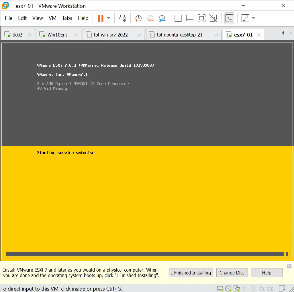Click the VMware Workstation app logo icon
Image resolution: width=294 pixels, height=292 pixels.
(x=5, y=6)
